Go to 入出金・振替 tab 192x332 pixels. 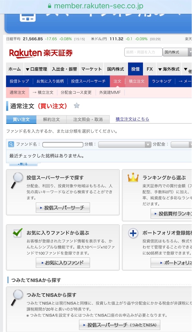(64, 69)
